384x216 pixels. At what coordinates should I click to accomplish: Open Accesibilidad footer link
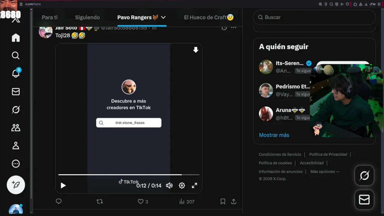click(x=312, y=163)
